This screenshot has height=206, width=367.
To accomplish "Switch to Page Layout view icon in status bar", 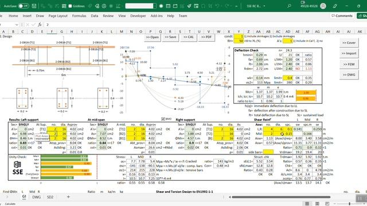I will click(x=317, y=204).
